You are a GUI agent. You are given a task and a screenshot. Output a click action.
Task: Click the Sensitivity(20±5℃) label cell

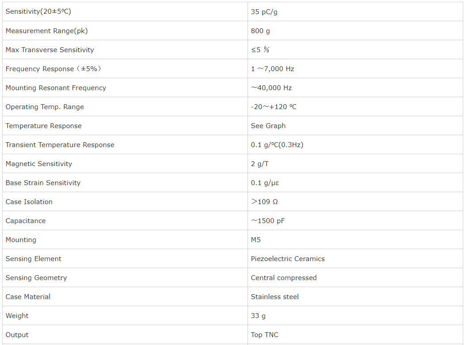(125, 11)
